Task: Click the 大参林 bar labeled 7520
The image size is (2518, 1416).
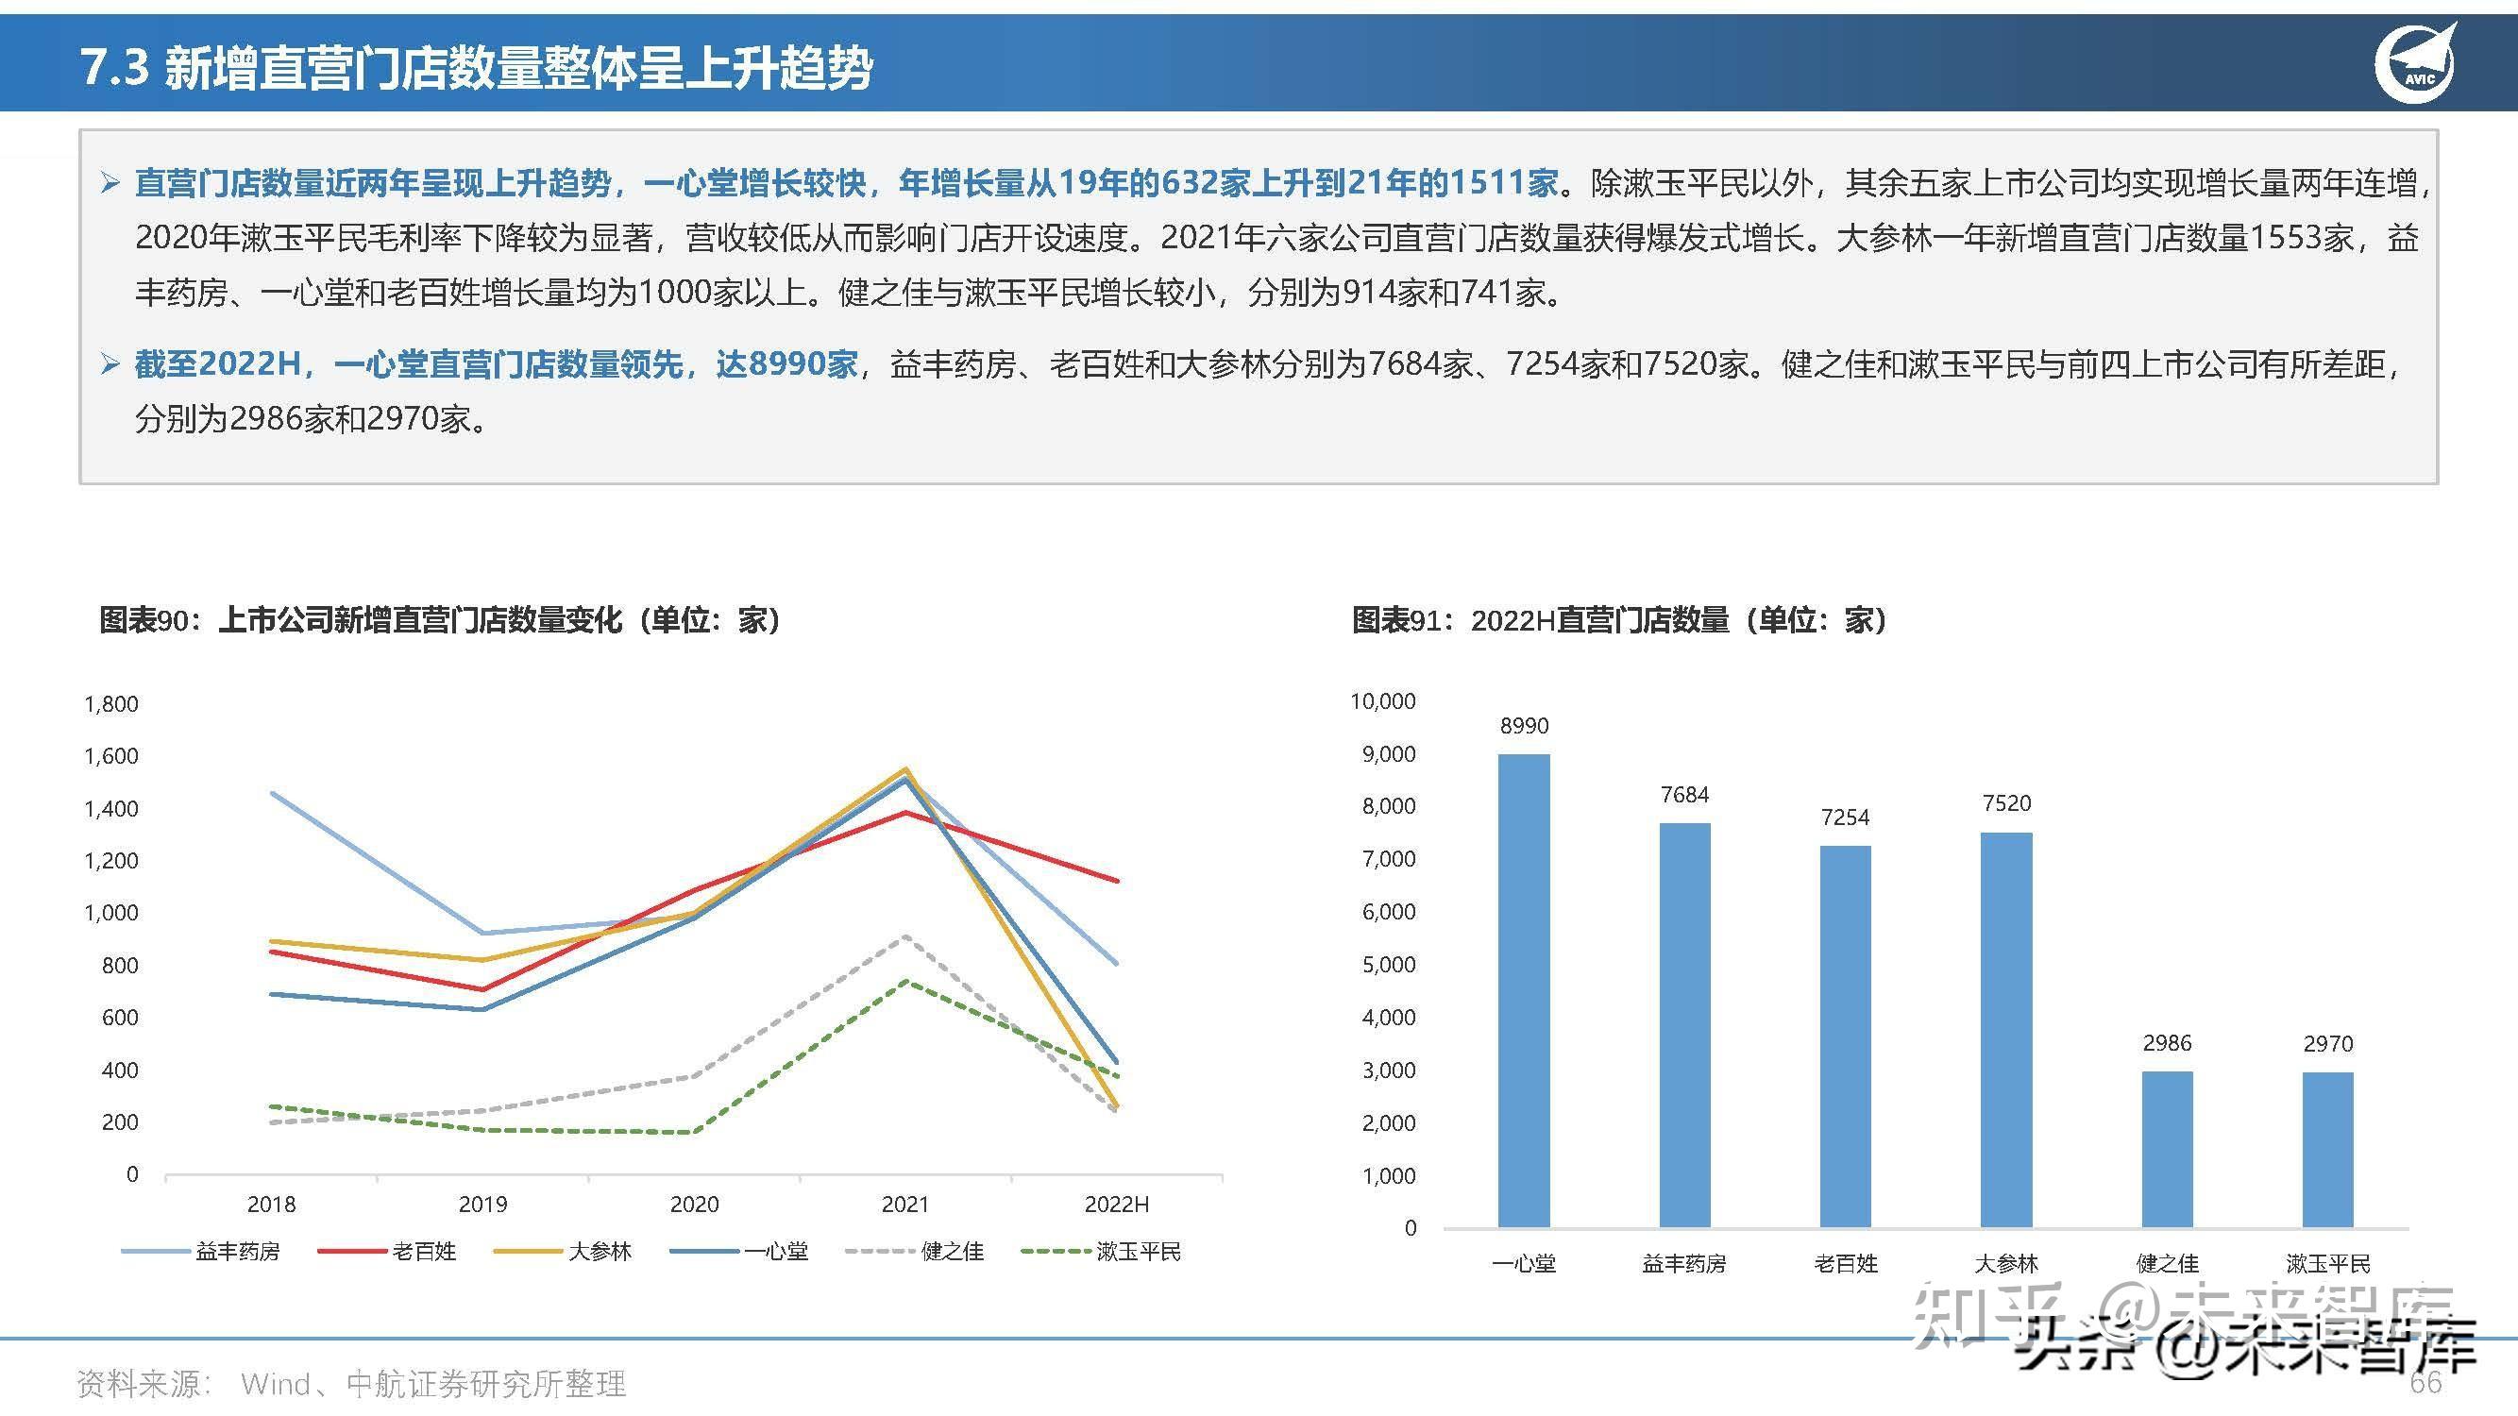Action: 2005,1029
